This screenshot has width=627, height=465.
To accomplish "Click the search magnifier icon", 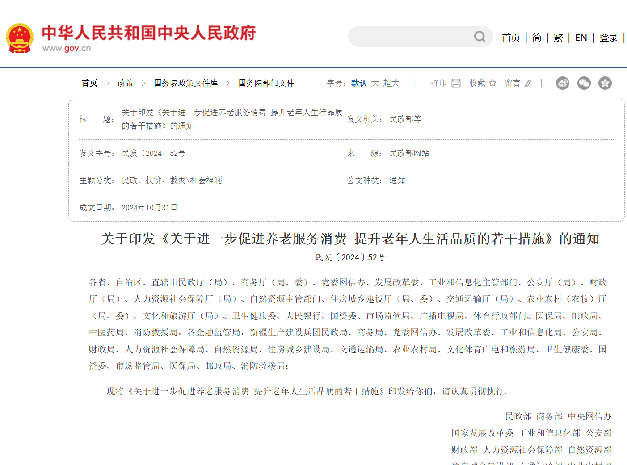I will (480, 37).
